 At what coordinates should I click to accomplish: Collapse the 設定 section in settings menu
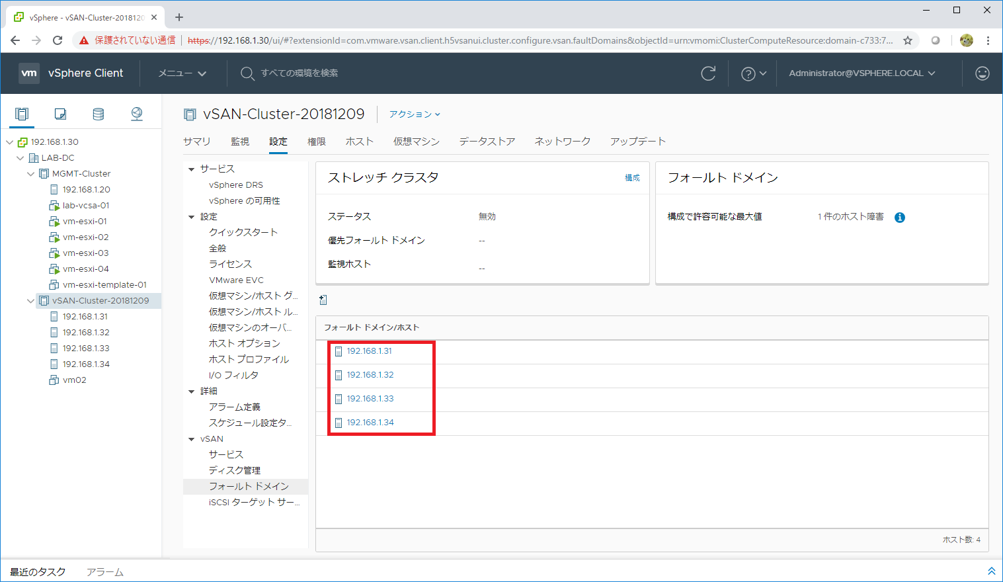pyautogui.click(x=192, y=217)
